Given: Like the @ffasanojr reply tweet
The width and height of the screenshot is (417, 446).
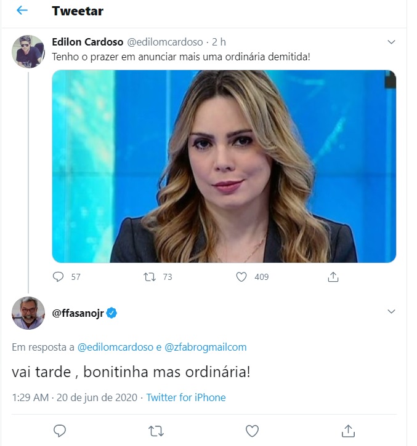Looking at the screenshot, I should tap(252, 430).
